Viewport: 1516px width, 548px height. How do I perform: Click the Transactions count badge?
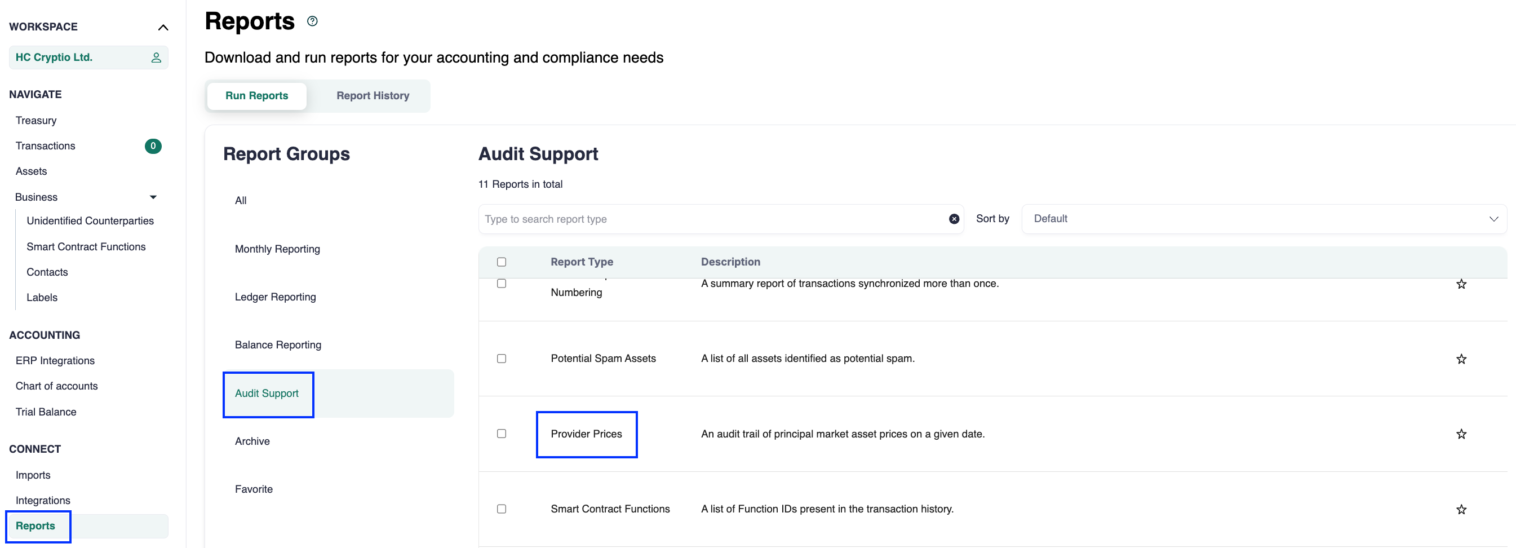point(153,146)
